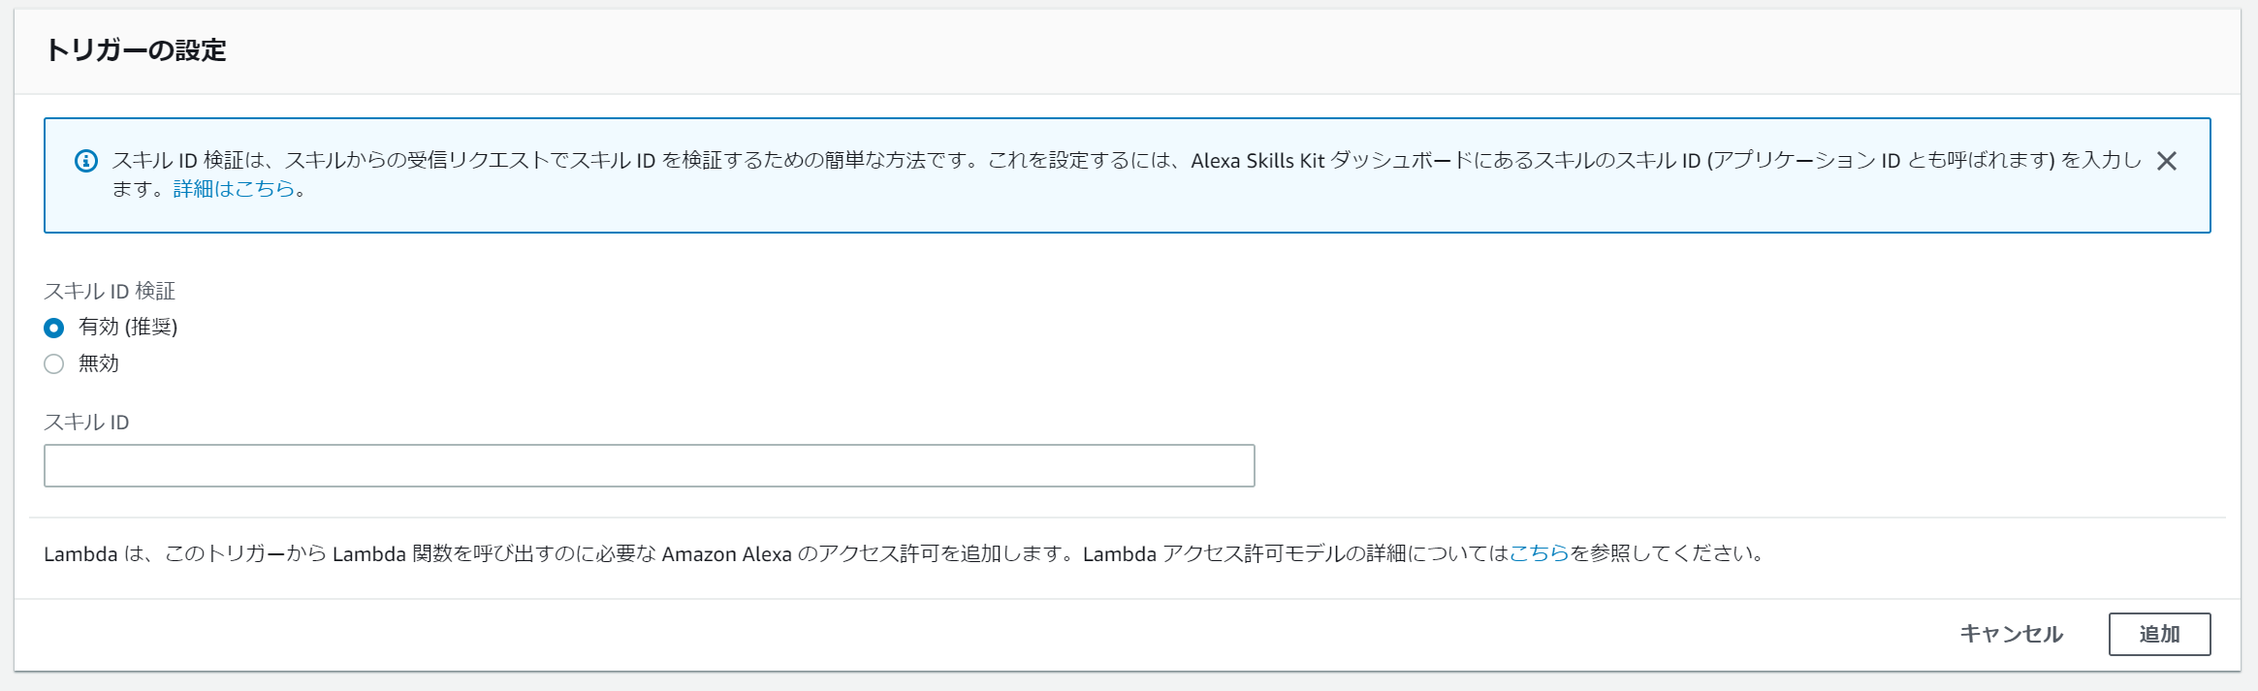This screenshot has width=2258, height=691.
Task: Click the Alexa Skills Kit text in banner
Action: [1257, 161]
